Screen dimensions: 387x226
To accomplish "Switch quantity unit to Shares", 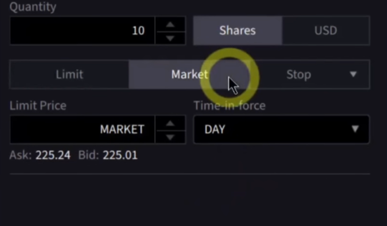I will click(237, 31).
